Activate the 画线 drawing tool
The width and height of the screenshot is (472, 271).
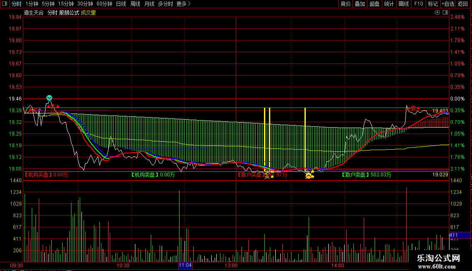pyautogui.click(x=403, y=4)
